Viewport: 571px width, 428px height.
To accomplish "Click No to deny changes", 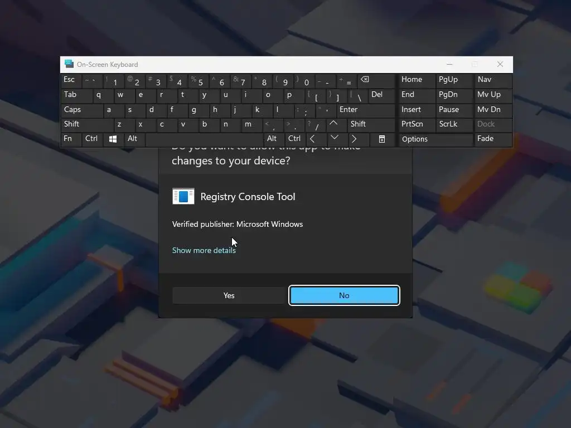I will pos(344,295).
